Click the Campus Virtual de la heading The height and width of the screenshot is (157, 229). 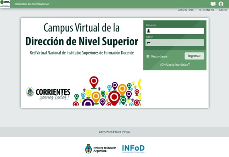(82, 28)
